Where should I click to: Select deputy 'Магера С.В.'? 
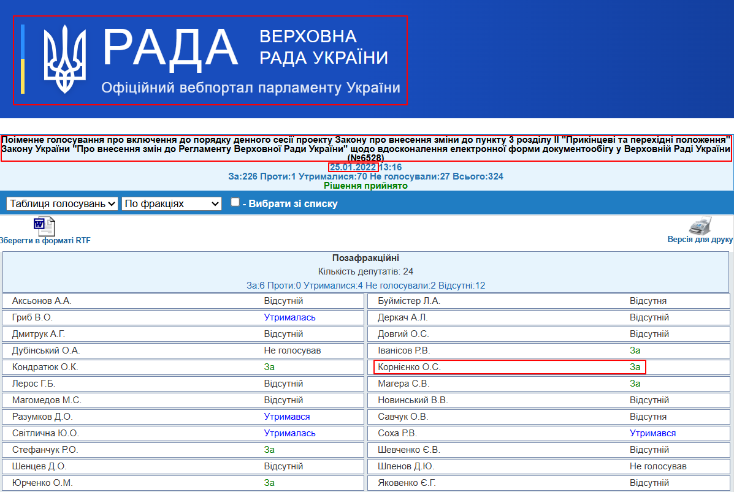click(403, 384)
